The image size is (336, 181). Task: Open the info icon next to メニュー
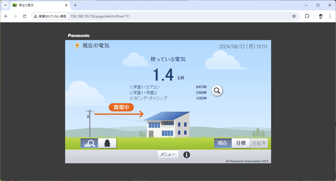pyautogui.click(x=187, y=155)
